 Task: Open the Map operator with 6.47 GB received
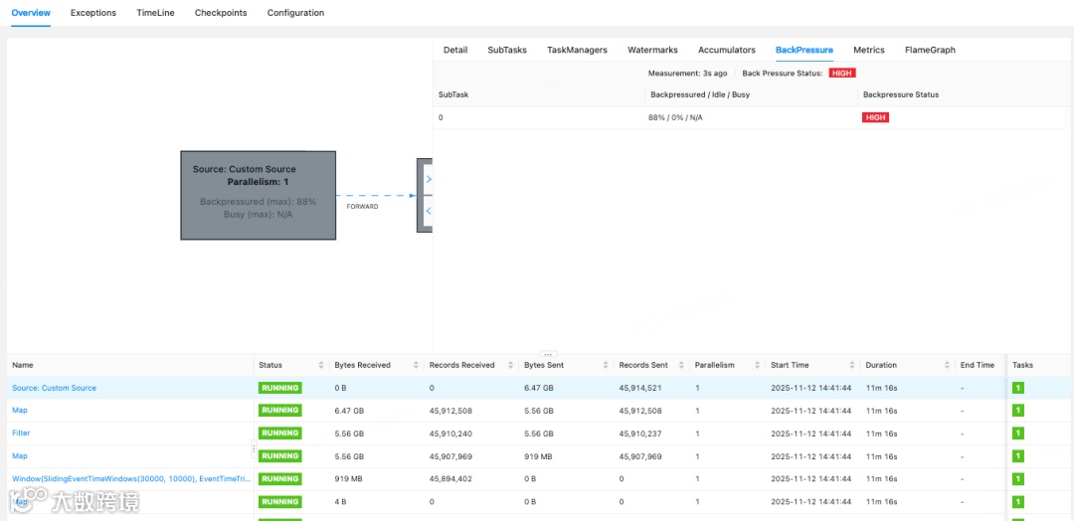pyautogui.click(x=20, y=411)
